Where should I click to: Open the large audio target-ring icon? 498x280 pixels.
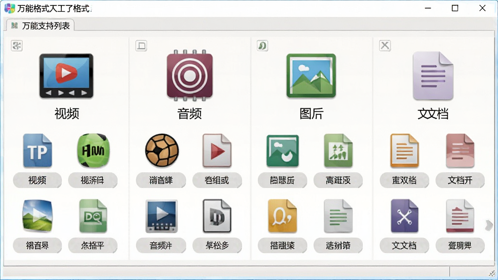point(190,75)
